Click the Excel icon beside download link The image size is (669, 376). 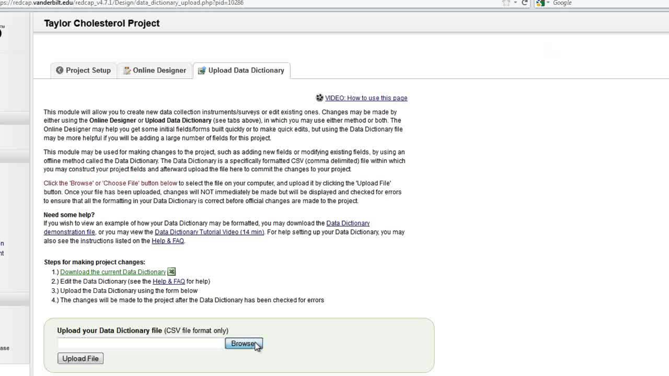point(171,272)
